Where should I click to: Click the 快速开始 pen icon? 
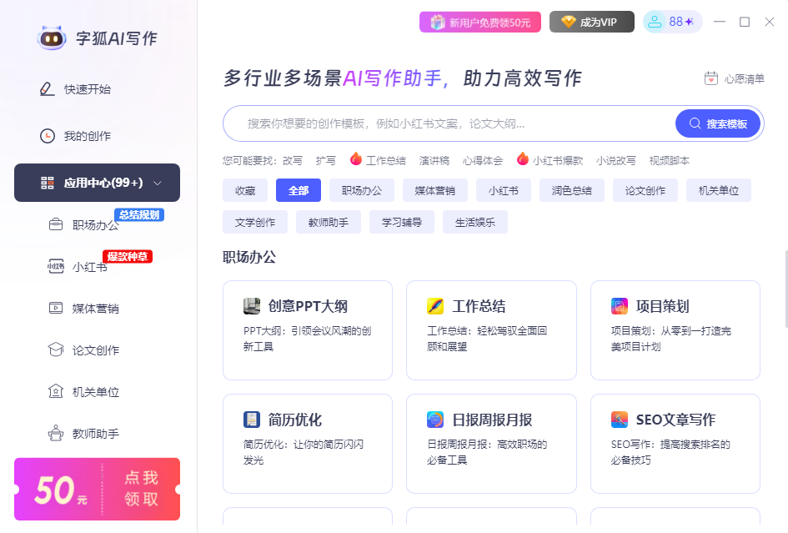[x=47, y=89]
